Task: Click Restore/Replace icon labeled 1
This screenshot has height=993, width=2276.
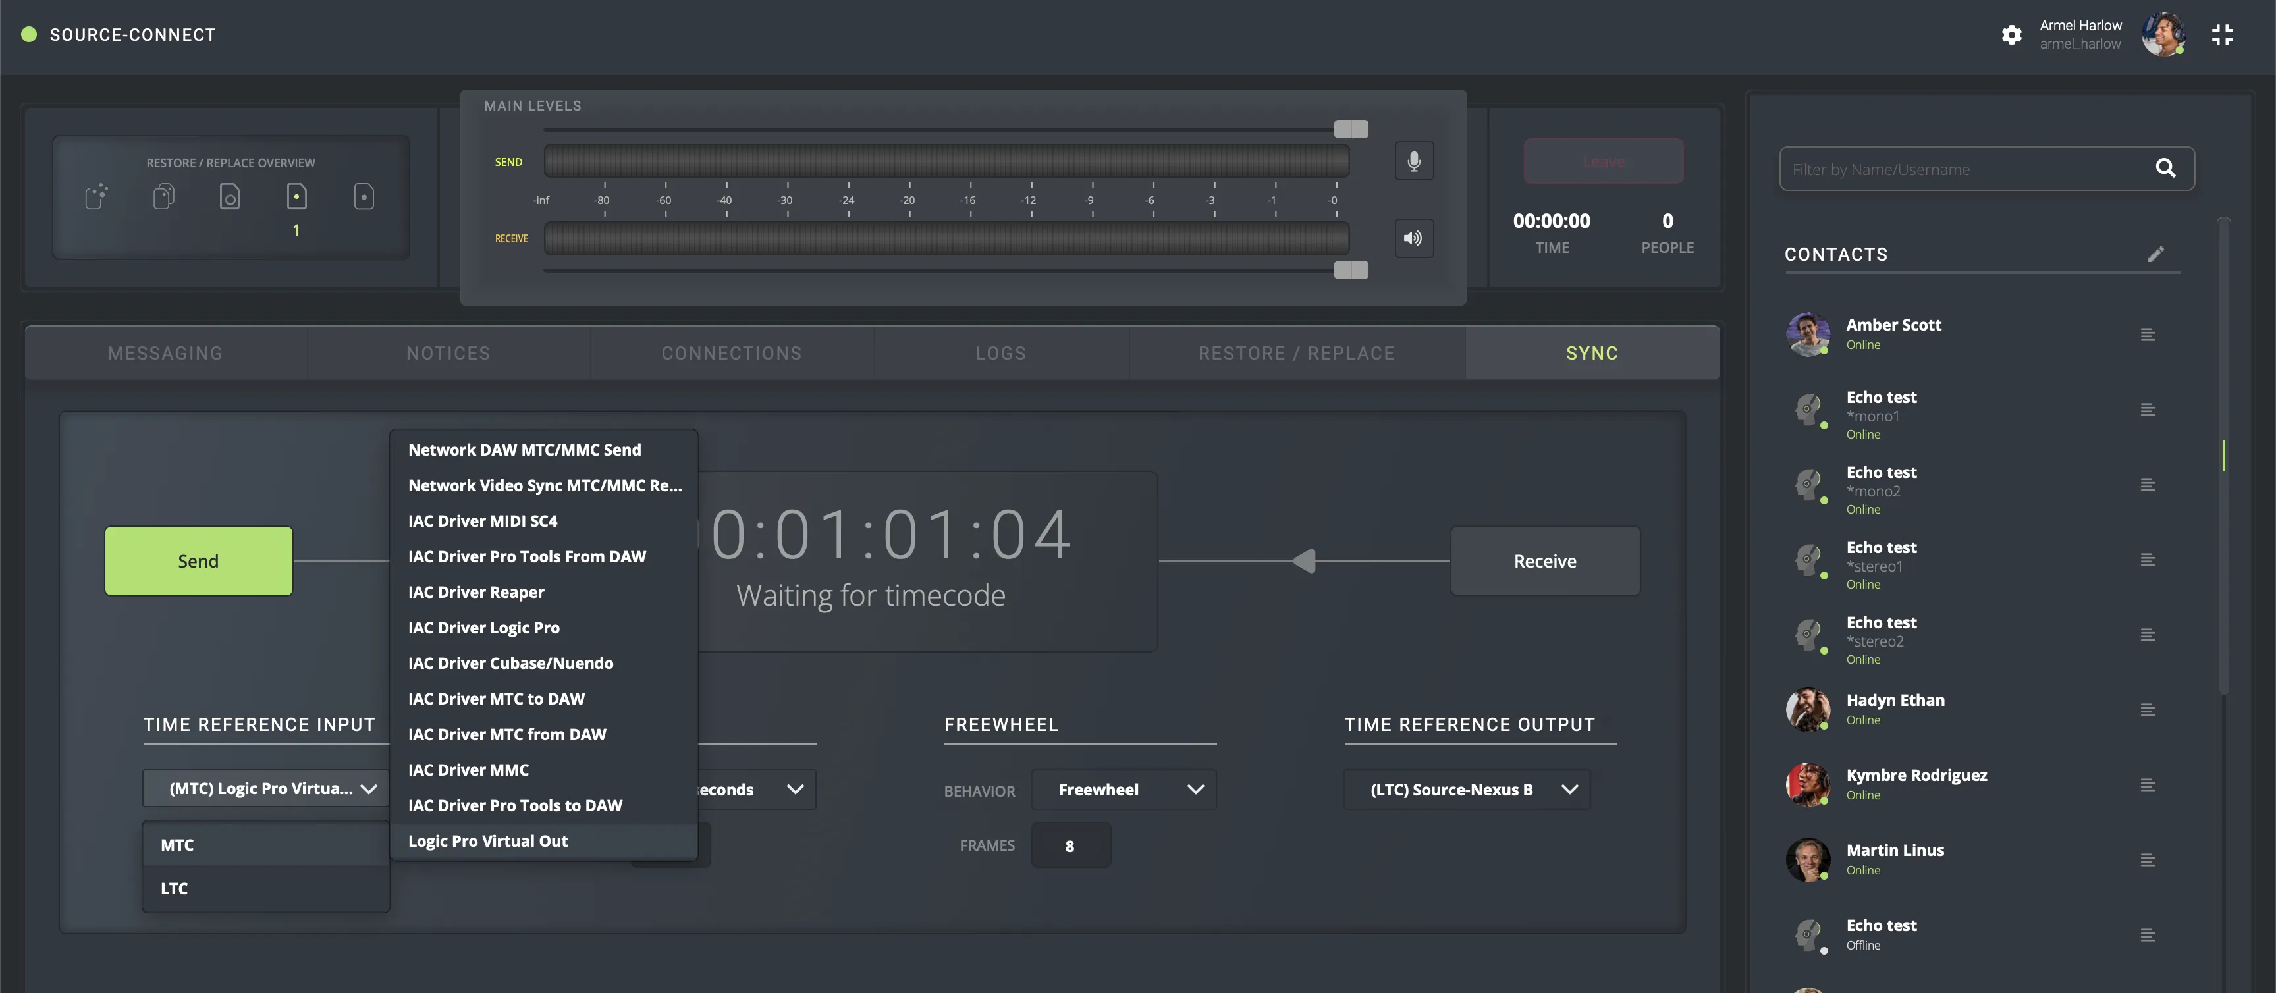Action: tap(297, 196)
